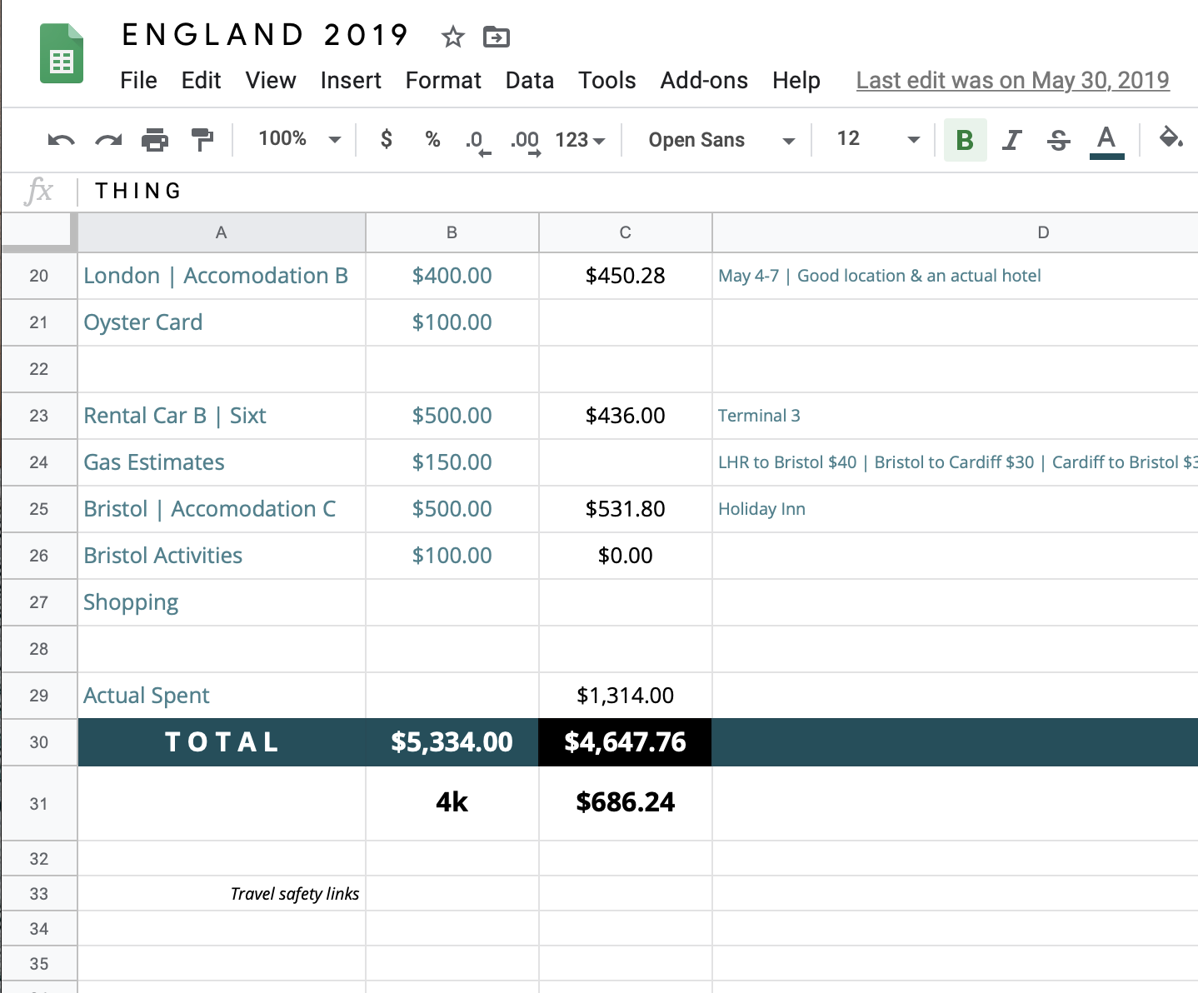
Task: Select the Paint format tool
Action: point(202,139)
